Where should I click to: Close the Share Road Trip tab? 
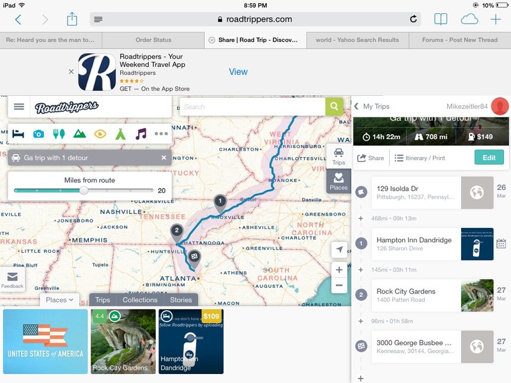point(211,40)
